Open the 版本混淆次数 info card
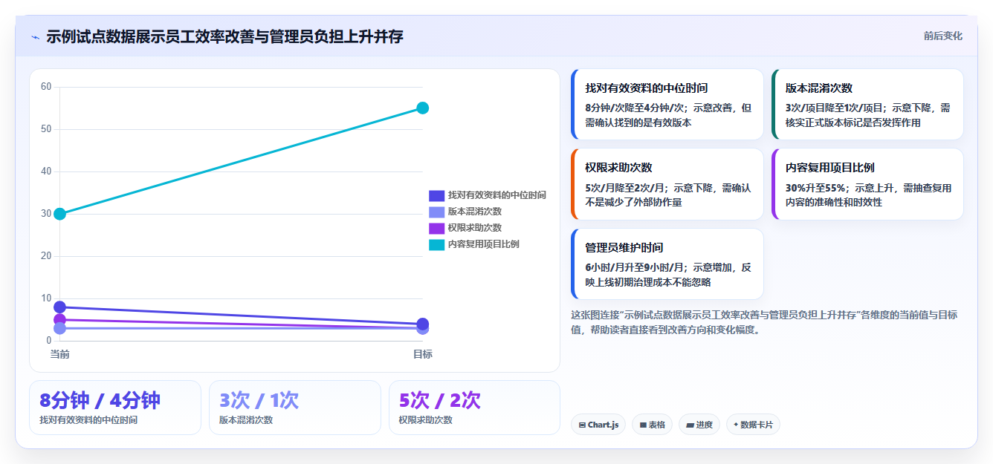 867,104
